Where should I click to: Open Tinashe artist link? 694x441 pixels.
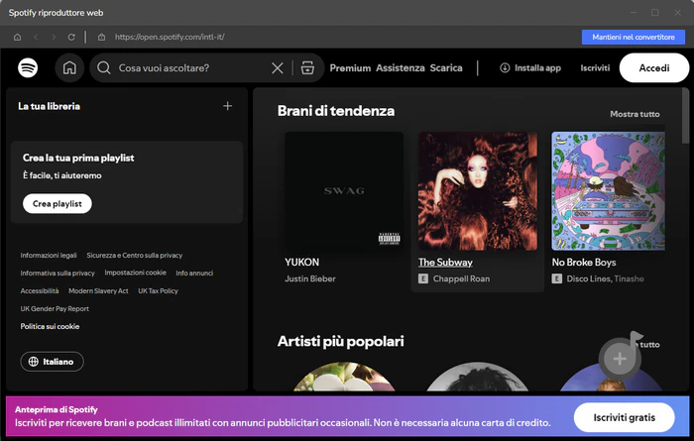(629, 278)
